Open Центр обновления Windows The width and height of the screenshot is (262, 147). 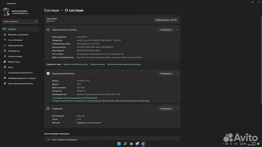20,83
